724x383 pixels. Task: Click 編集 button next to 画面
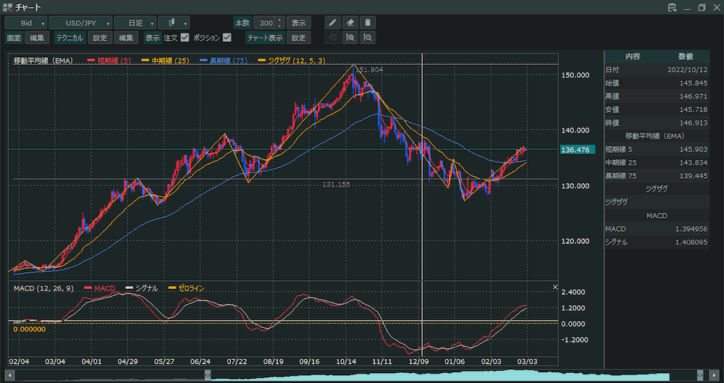coord(37,38)
